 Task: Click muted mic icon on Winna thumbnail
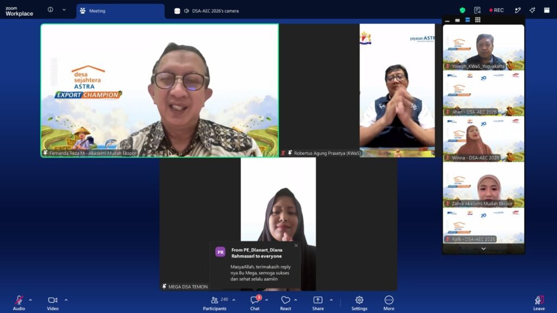pyautogui.click(x=448, y=158)
